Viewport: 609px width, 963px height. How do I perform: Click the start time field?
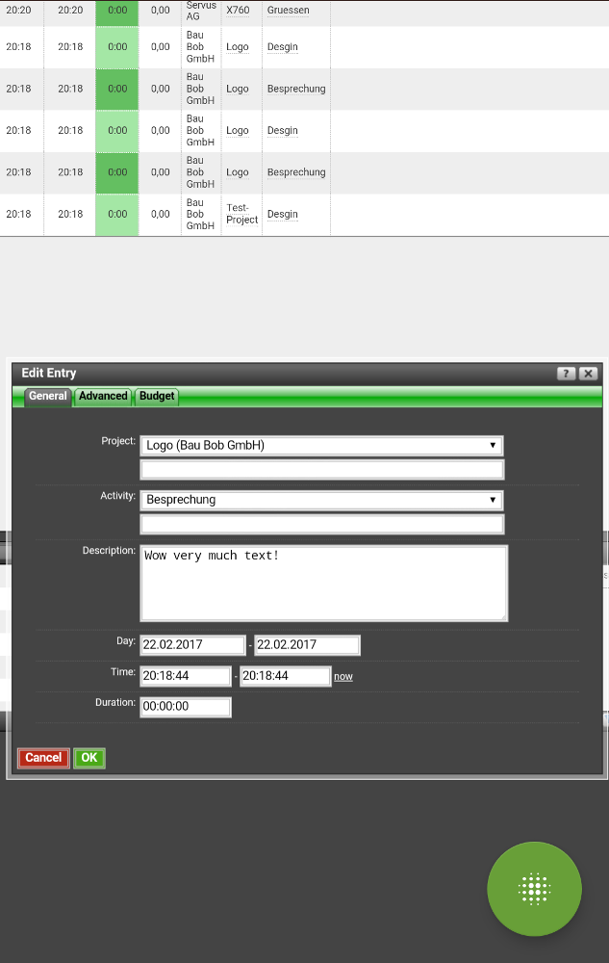click(x=186, y=676)
